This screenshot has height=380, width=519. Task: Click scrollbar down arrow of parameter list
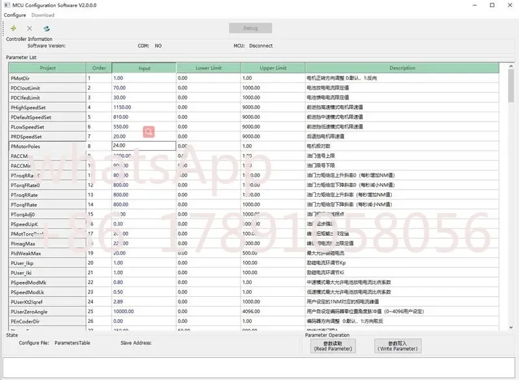coord(511,327)
